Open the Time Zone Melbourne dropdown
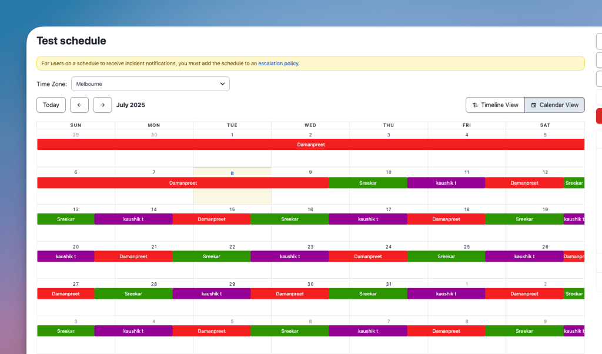This screenshot has width=602, height=354. point(150,84)
